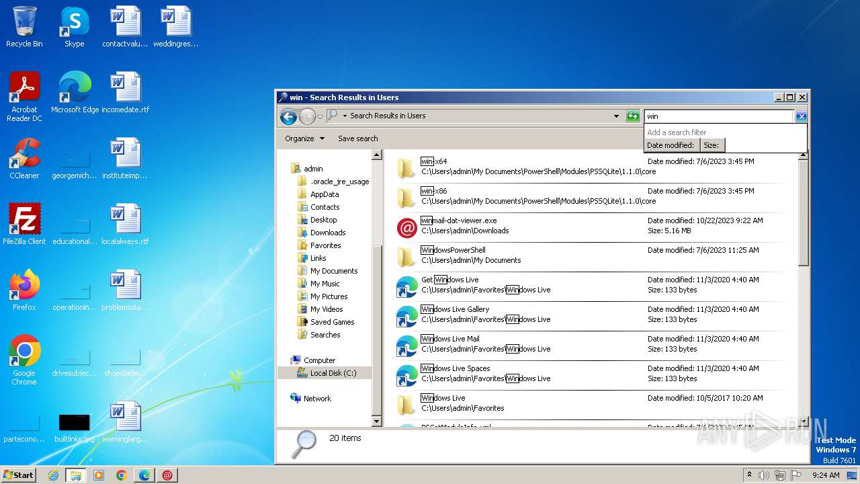The height and width of the screenshot is (484, 860).
Task: Open the Organize dropdown menu
Action: [304, 138]
